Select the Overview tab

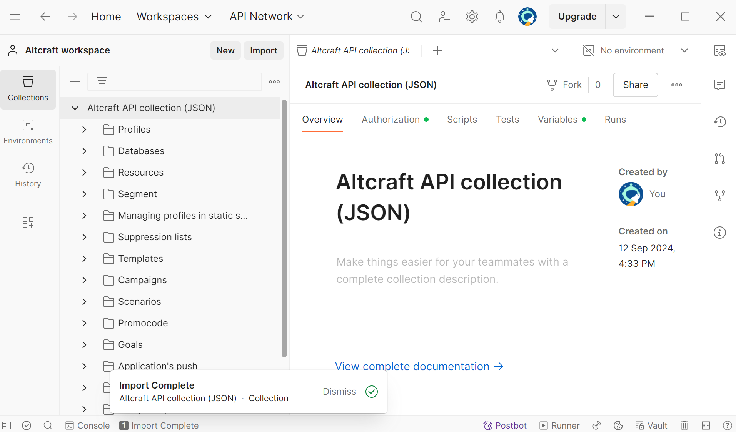pyautogui.click(x=322, y=120)
